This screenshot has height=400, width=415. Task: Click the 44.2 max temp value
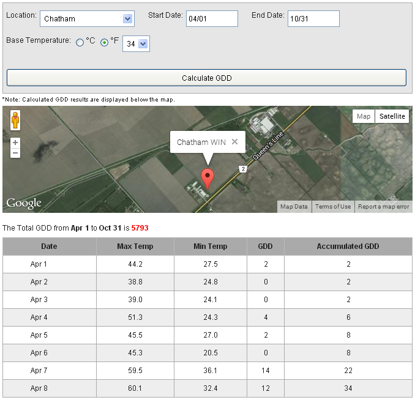click(135, 264)
